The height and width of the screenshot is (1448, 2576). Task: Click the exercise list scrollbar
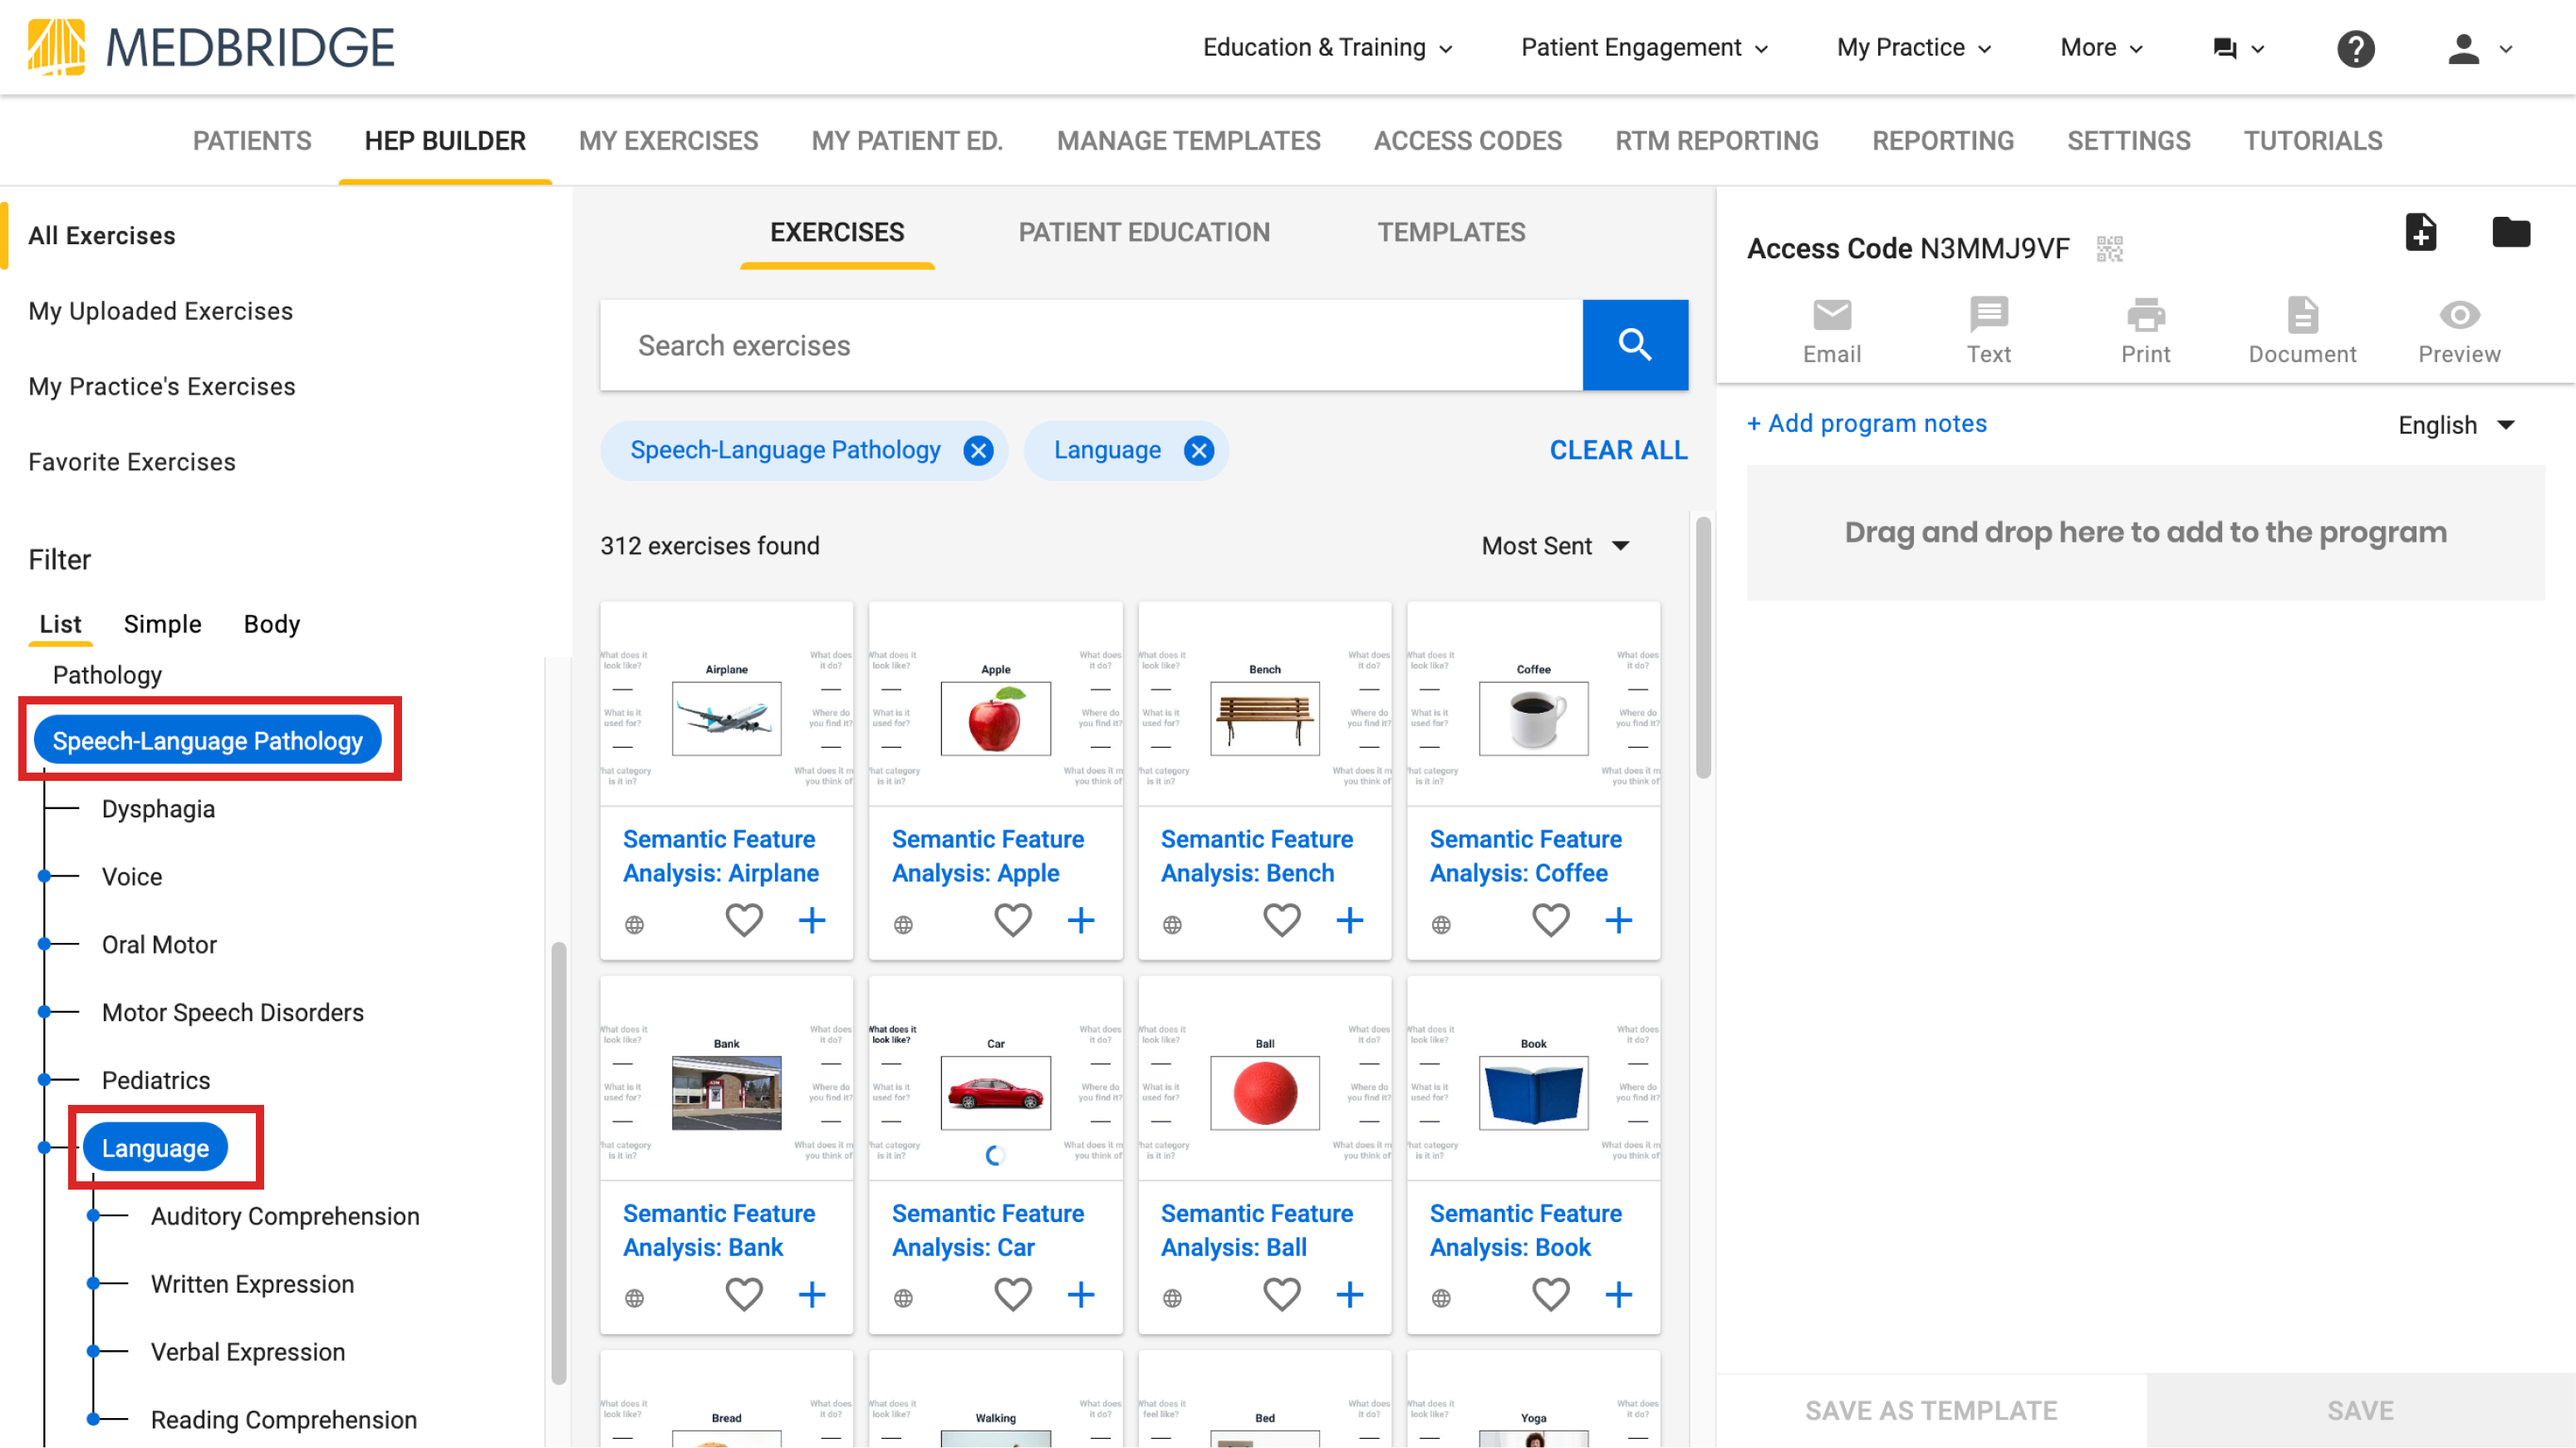coord(1703,648)
